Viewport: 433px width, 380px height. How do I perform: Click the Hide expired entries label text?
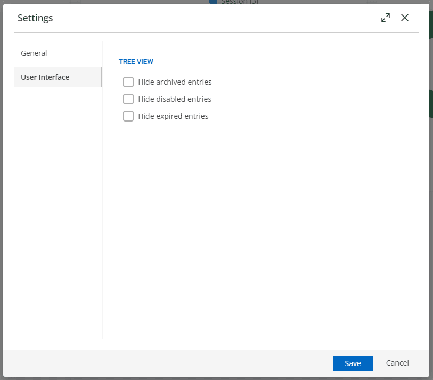[173, 116]
